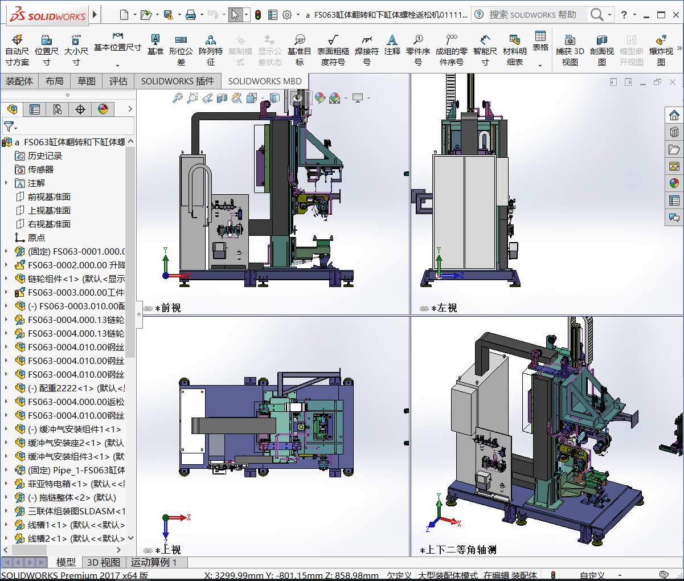Select 历史记录 in the feature tree

[45, 156]
